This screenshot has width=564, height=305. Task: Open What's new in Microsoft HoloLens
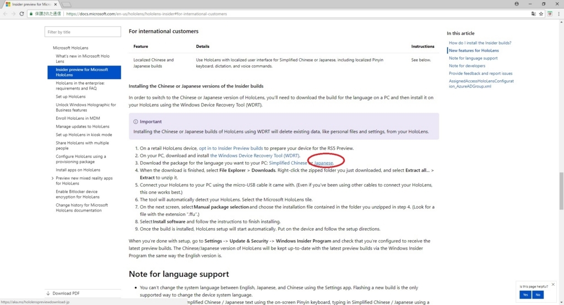83,58
